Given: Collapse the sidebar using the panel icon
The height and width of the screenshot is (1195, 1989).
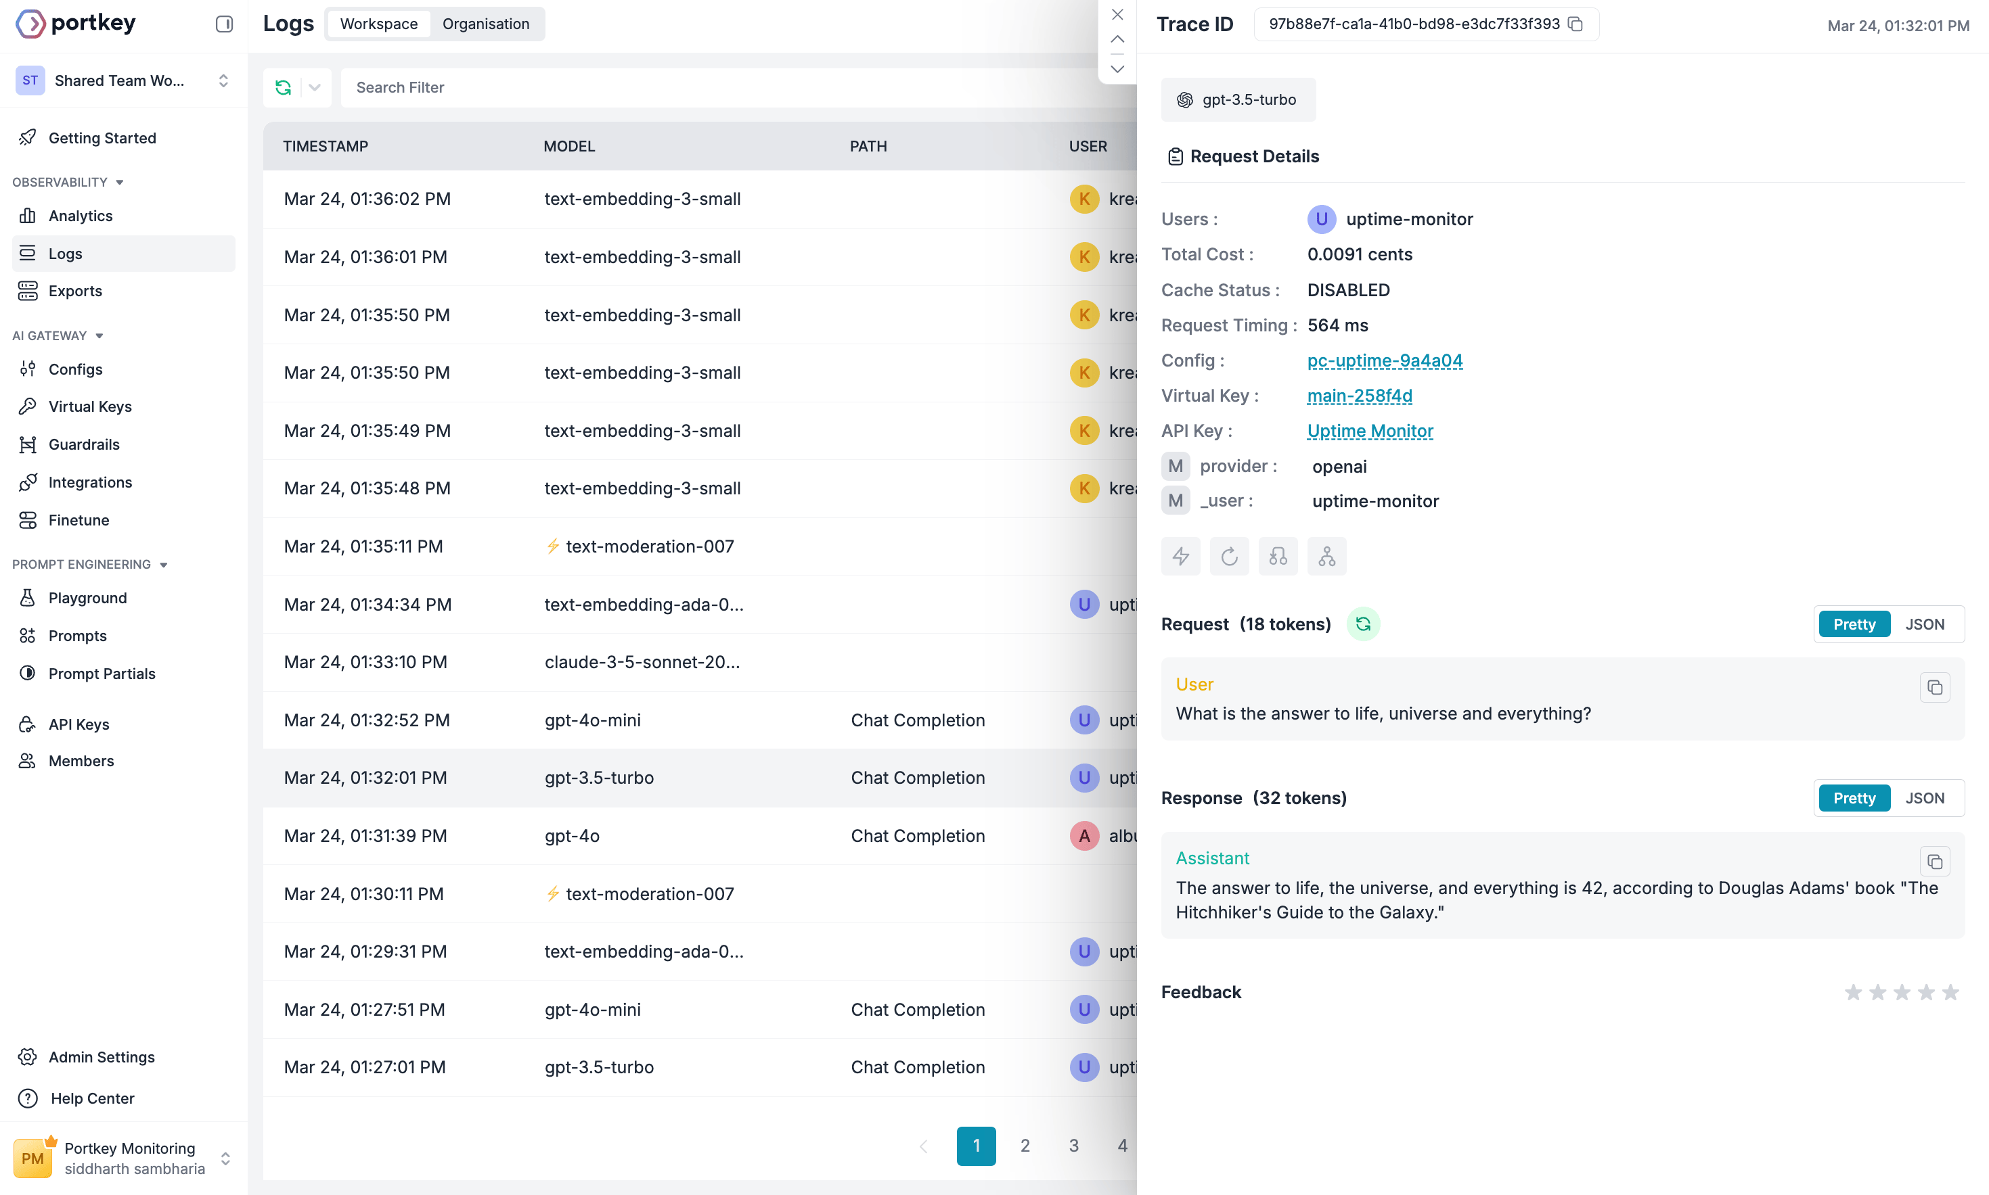Looking at the screenshot, I should click(224, 24).
